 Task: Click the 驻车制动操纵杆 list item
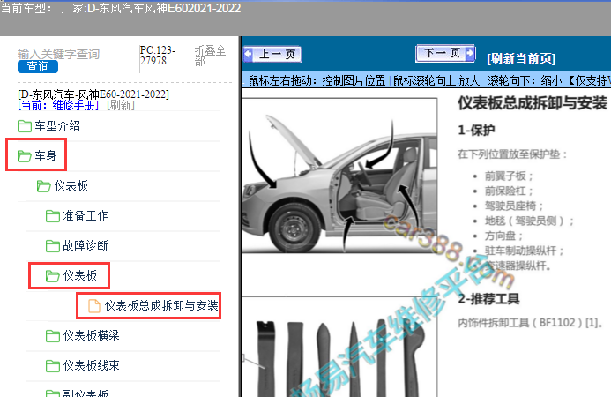coord(524,251)
